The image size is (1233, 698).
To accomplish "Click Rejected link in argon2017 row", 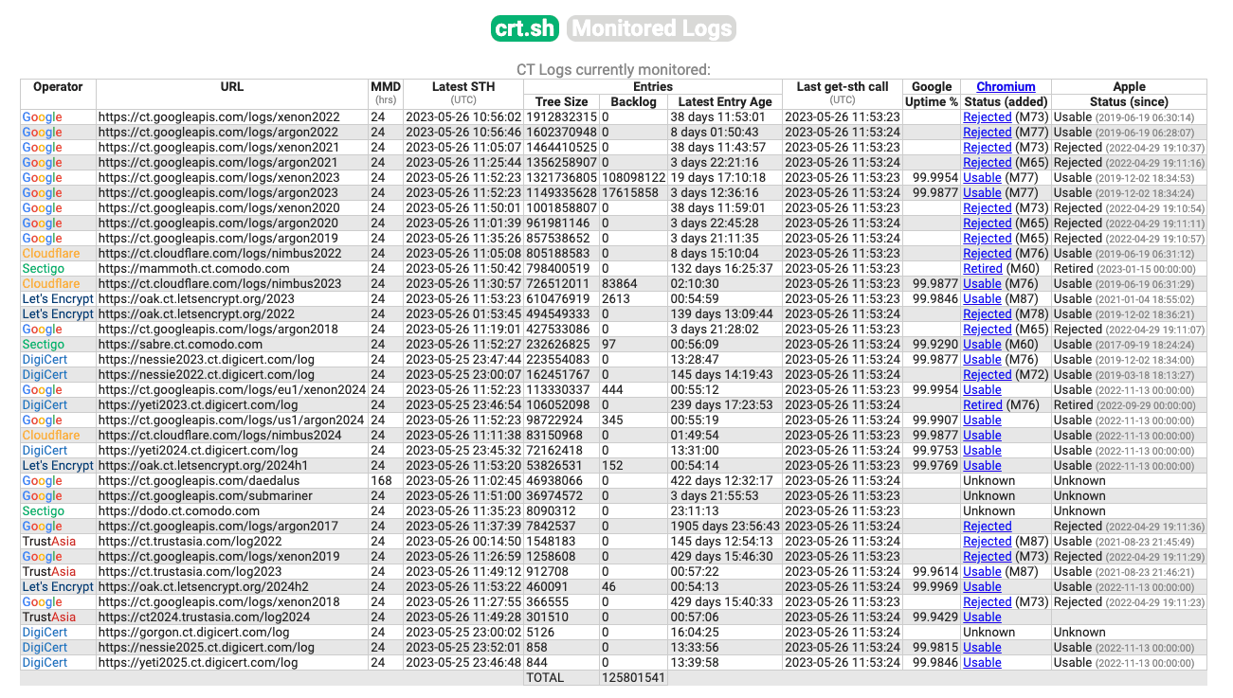I will pos(987,526).
